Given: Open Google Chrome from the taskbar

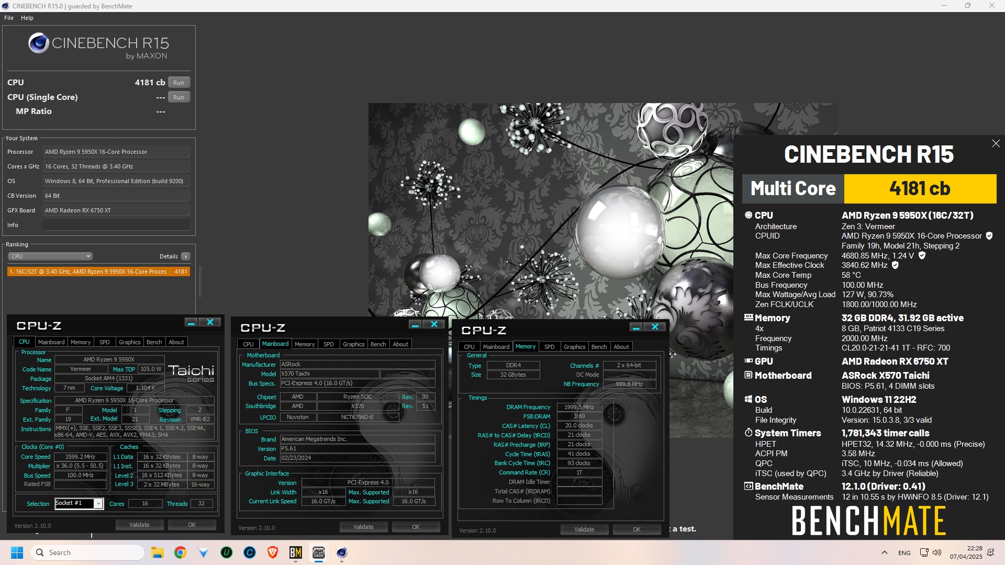Looking at the screenshot, I should click(x=181, y=552).
